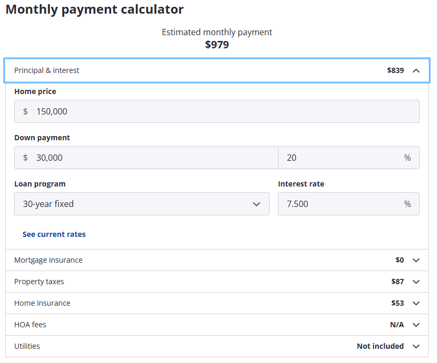Click the chevron next to Property taxes $87
The image size is (437, 363).
click(x=416, y=282)
